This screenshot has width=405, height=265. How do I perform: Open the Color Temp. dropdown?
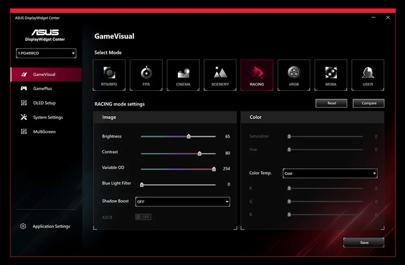pos(330,173)
